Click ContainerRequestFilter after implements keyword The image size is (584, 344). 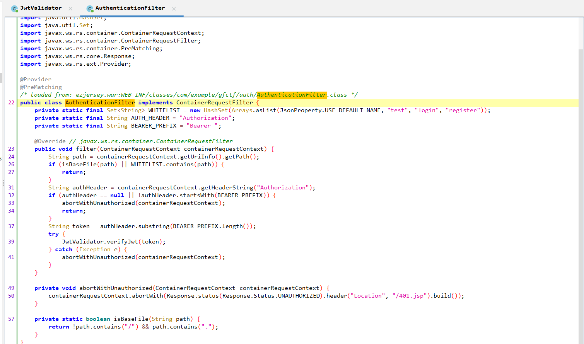[215, 102]
